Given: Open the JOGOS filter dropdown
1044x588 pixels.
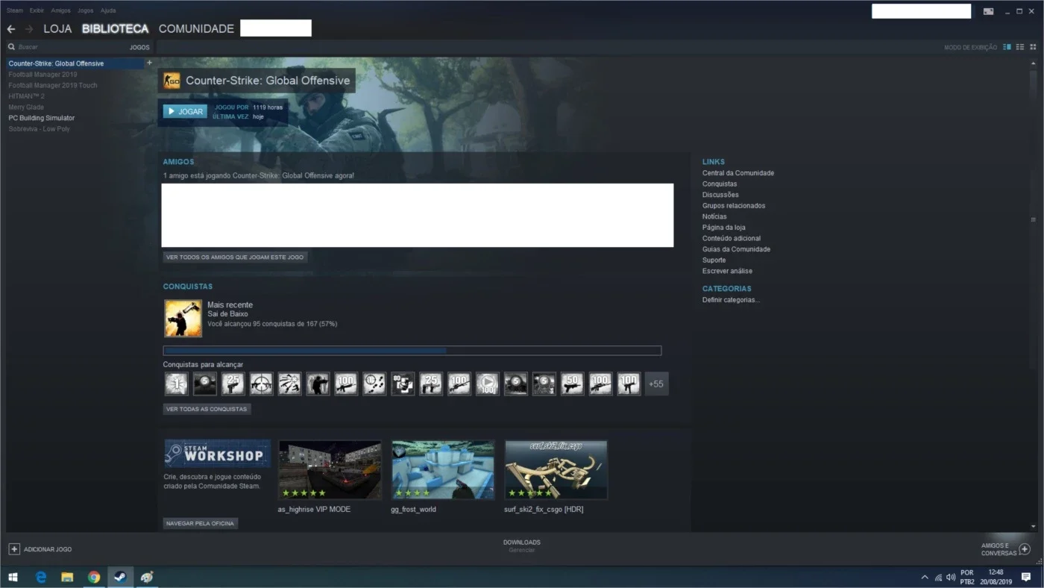Looking at the screenshot, I should tap(139, 47).
